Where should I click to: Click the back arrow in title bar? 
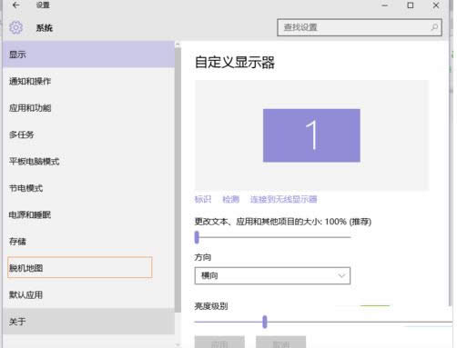(16, 5)
